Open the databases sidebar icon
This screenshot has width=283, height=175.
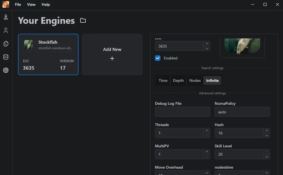[6, 57]
